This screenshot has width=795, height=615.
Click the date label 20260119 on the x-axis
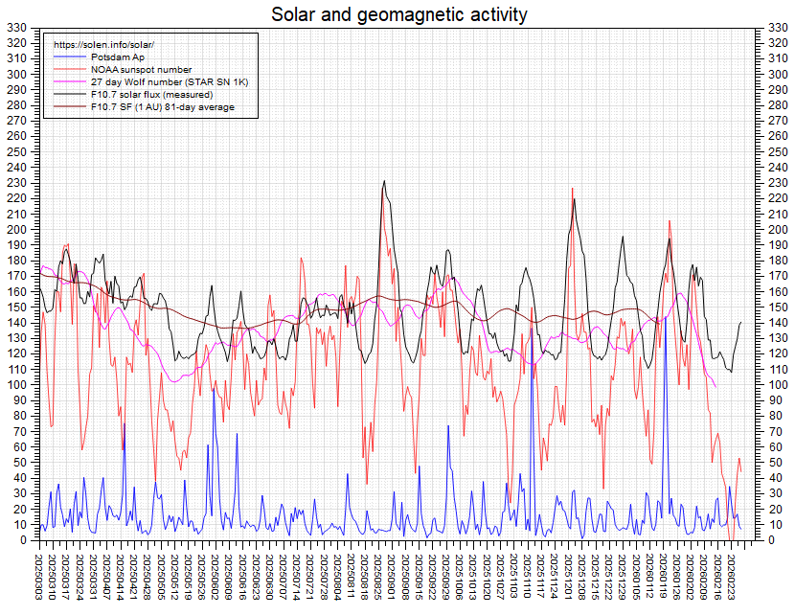(x=662, y=577)
